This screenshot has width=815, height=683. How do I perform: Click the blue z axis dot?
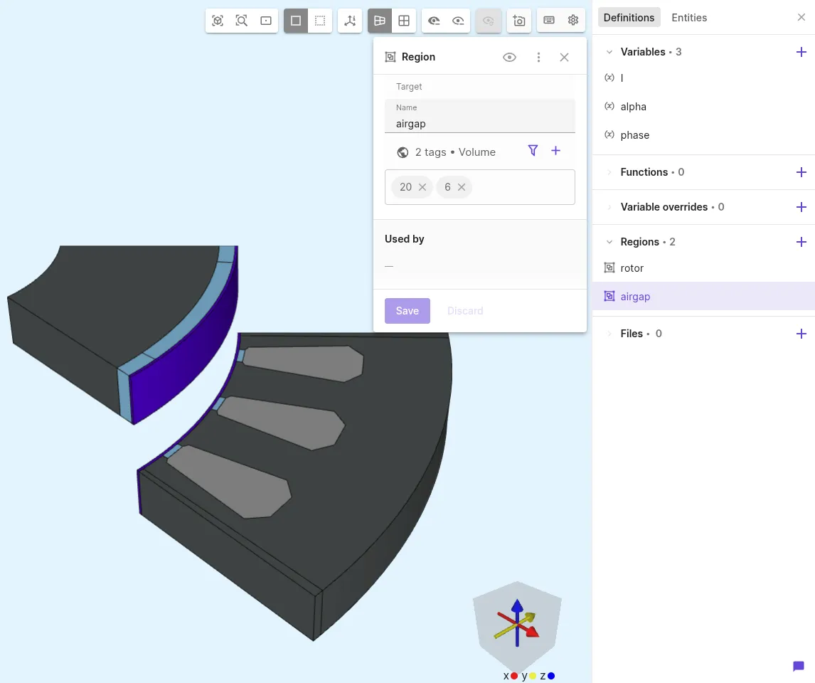(x=551, y=676)
